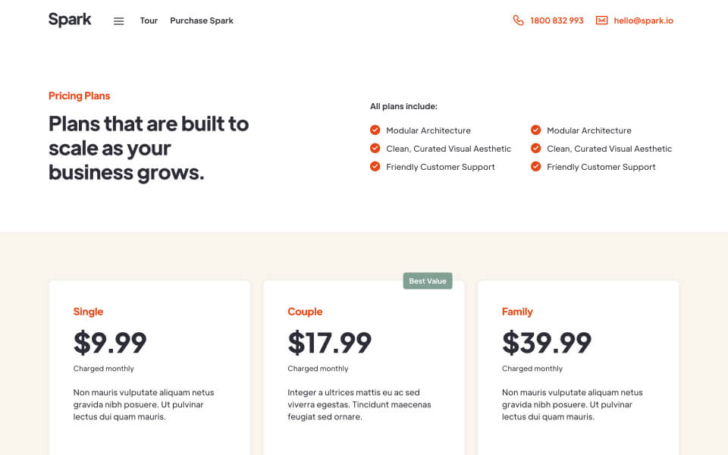728x455 pixels.
Task: Select the Family plan title
Action: click(x=517, y=312)
